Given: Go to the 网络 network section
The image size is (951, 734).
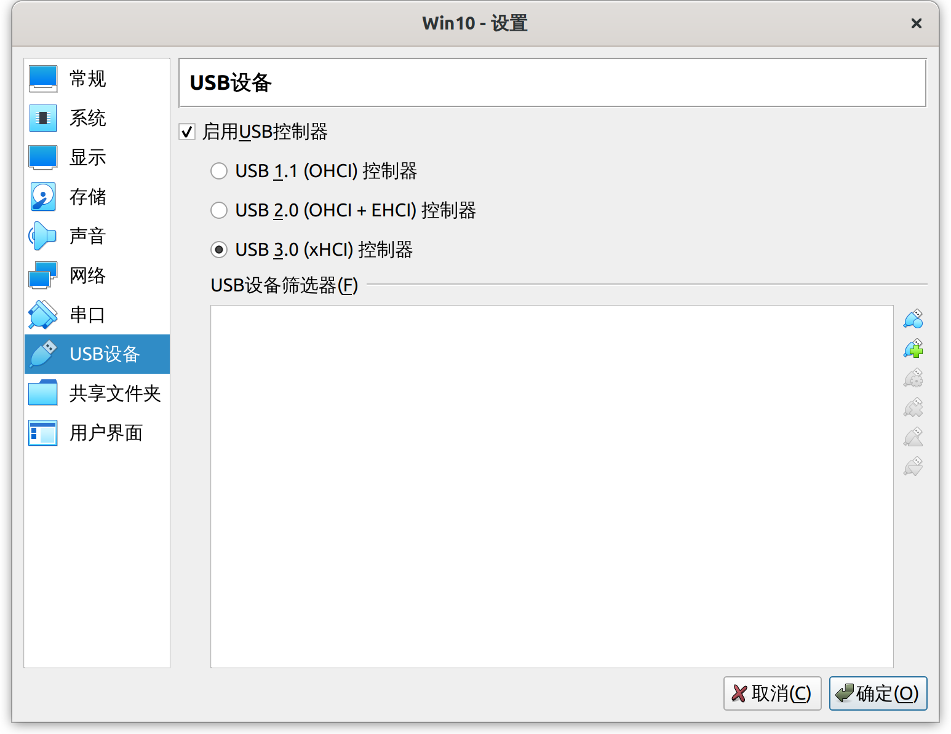Looking at the screenshot, I should click(x=88, y=275).
